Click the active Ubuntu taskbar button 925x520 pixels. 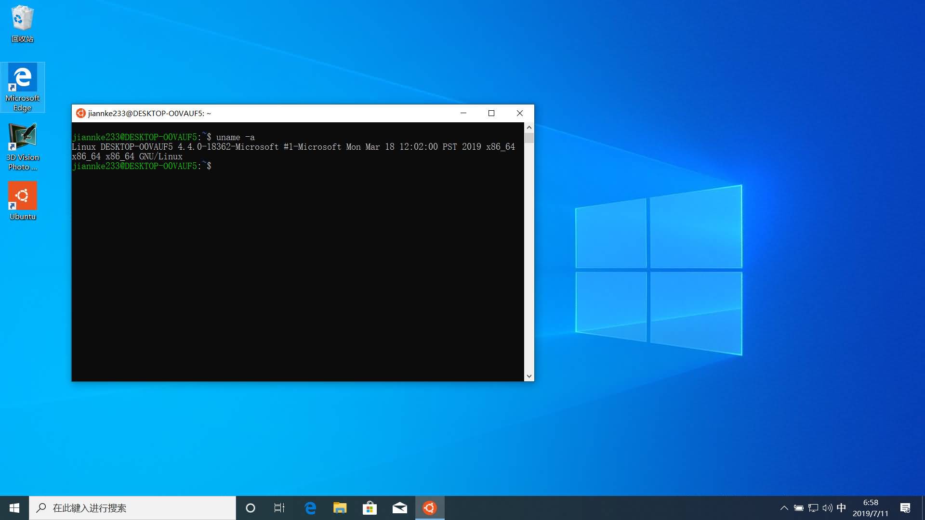(x=430, y=508)
